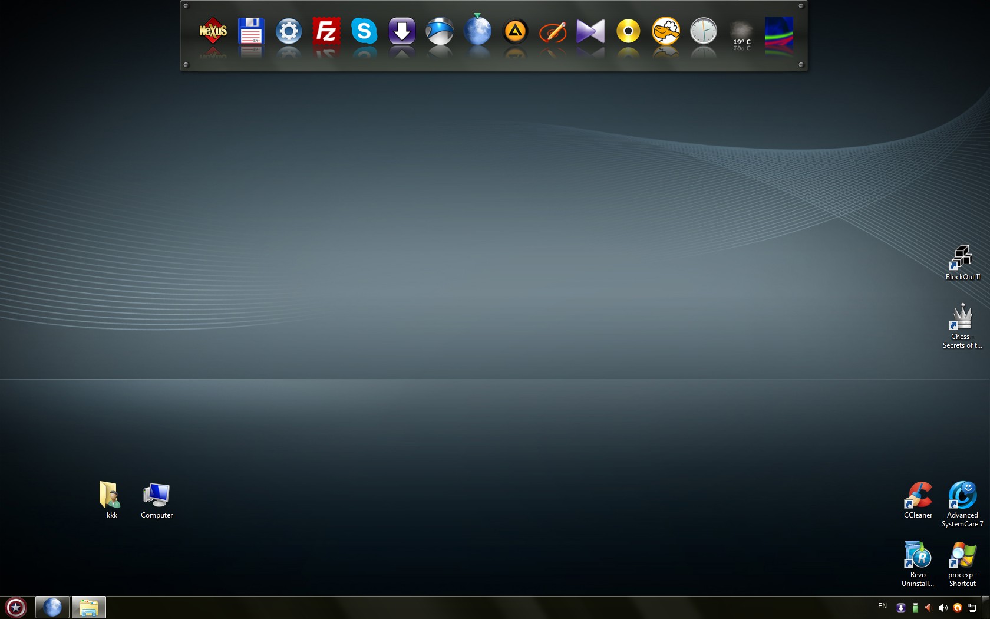Open FileZilla from the Nexus dock
The image size is (990, 619).
326,31
